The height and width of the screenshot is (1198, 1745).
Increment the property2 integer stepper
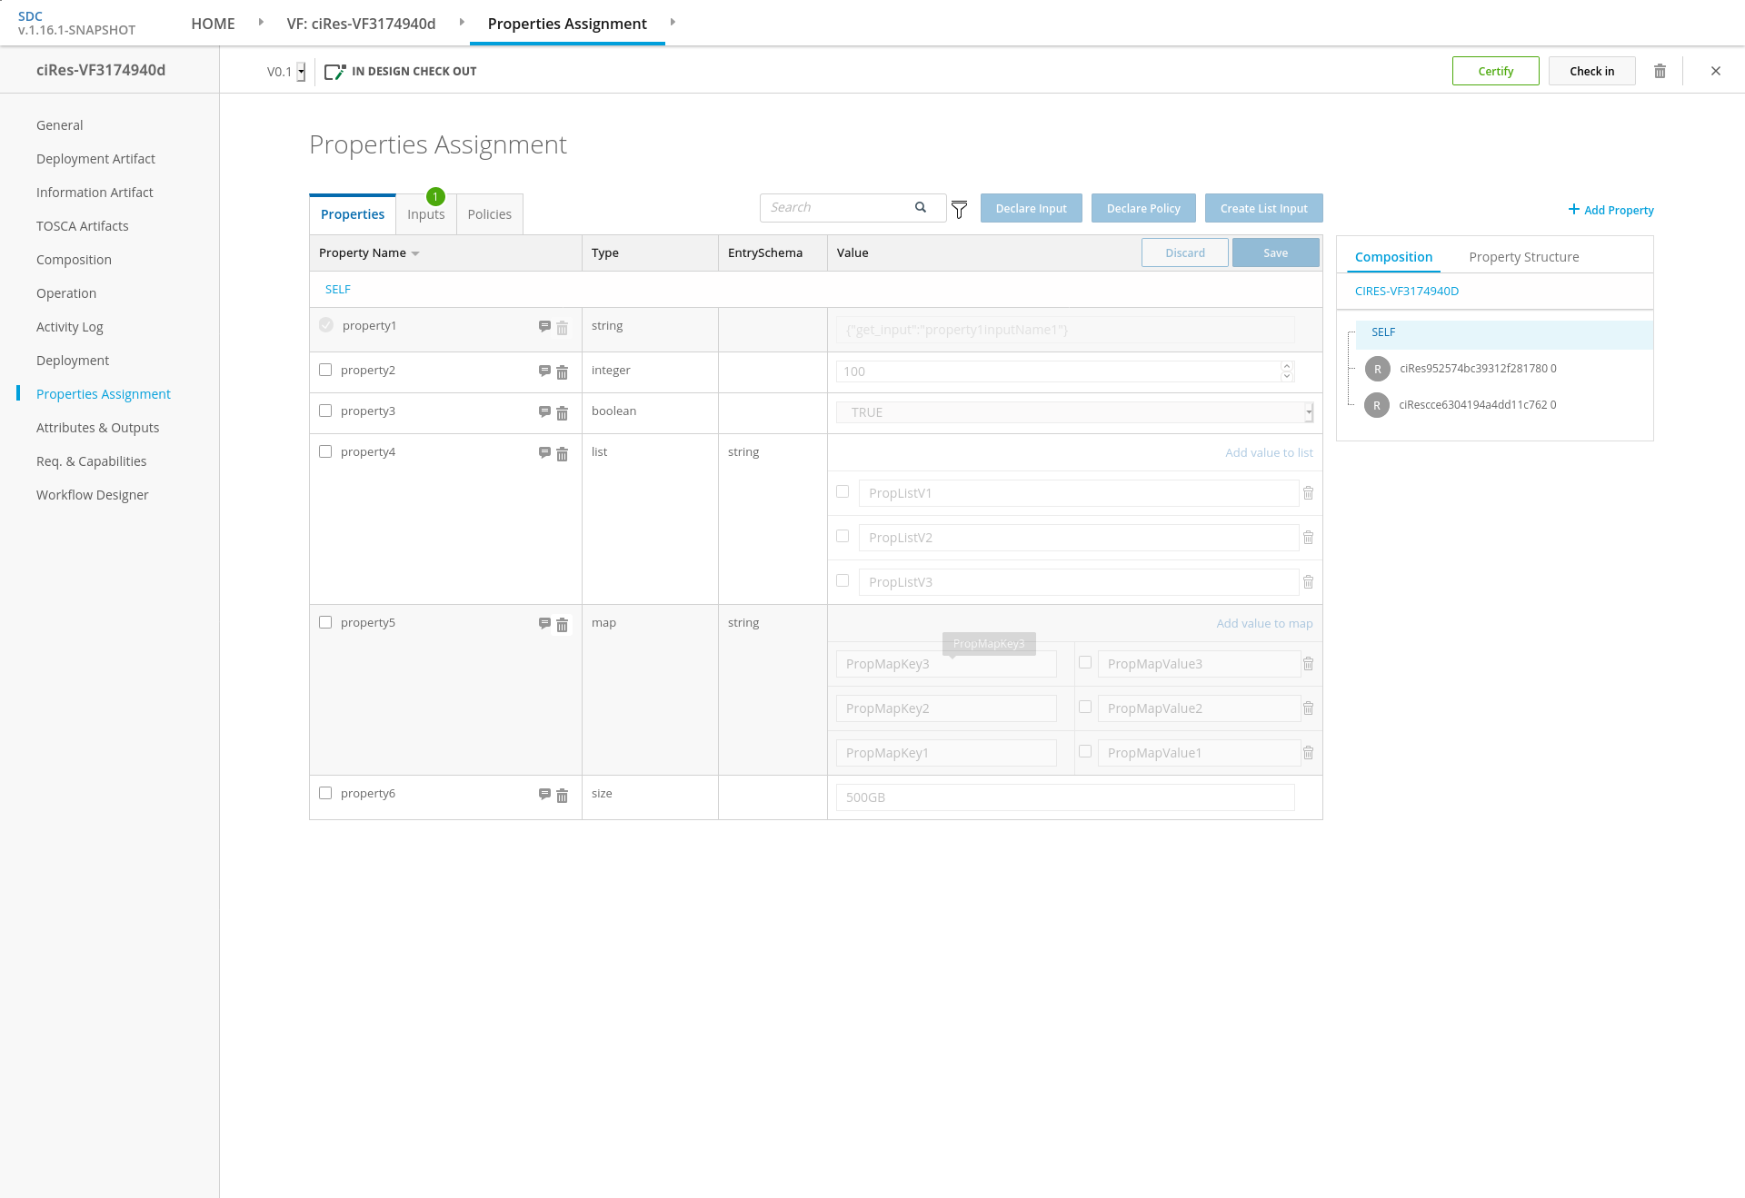pyautogui.click(x=1287, y=366)
